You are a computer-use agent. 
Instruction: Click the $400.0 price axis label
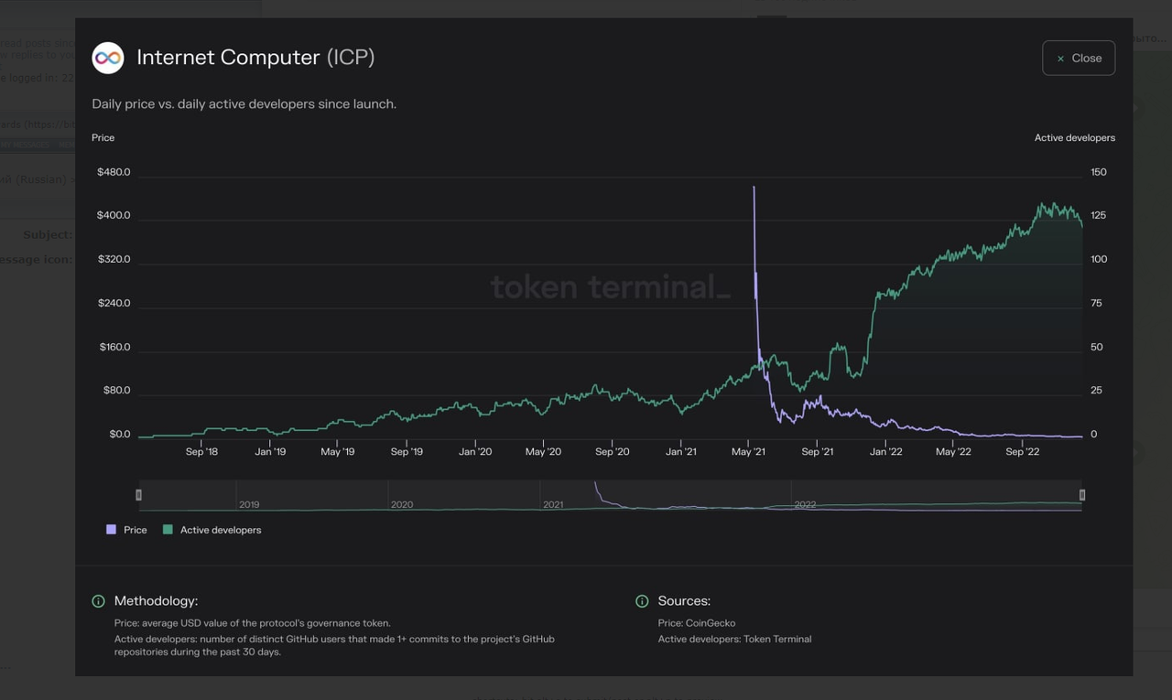(x=114, y=216)
